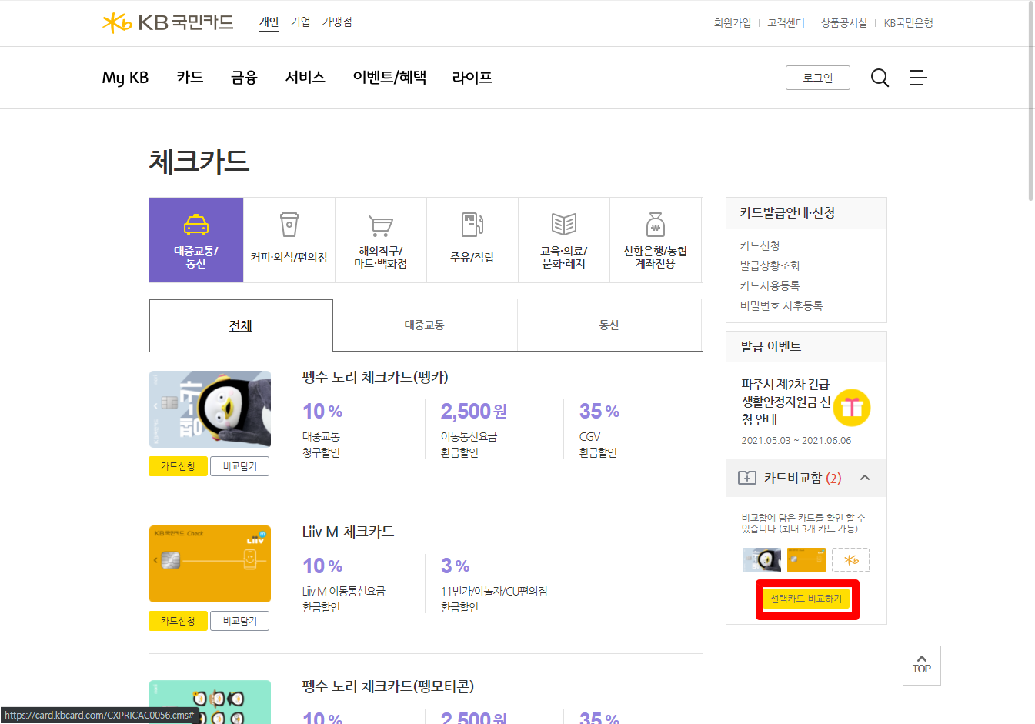Open the 고객센터 link
1035x724 pixels.
[786, 23]
